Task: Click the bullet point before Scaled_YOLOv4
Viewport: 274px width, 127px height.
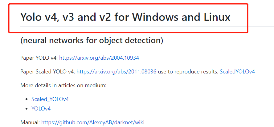Action: click(x=27, y=99)
